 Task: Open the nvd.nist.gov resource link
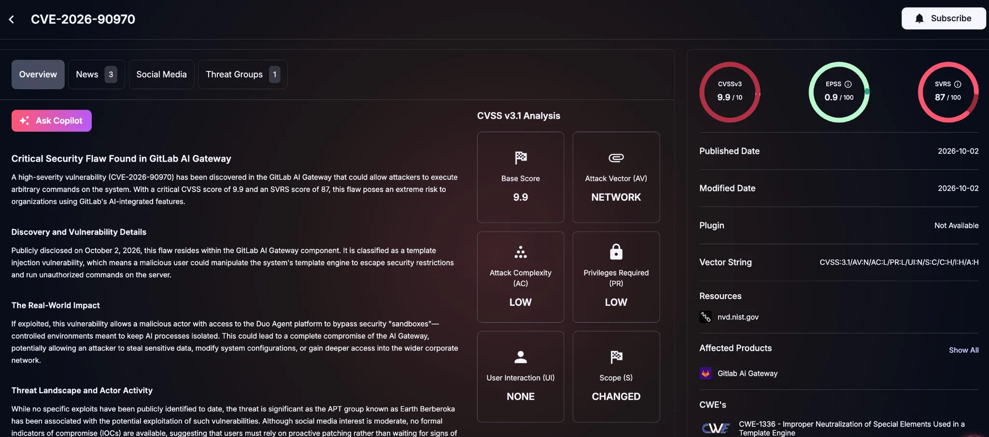[738, 317]
